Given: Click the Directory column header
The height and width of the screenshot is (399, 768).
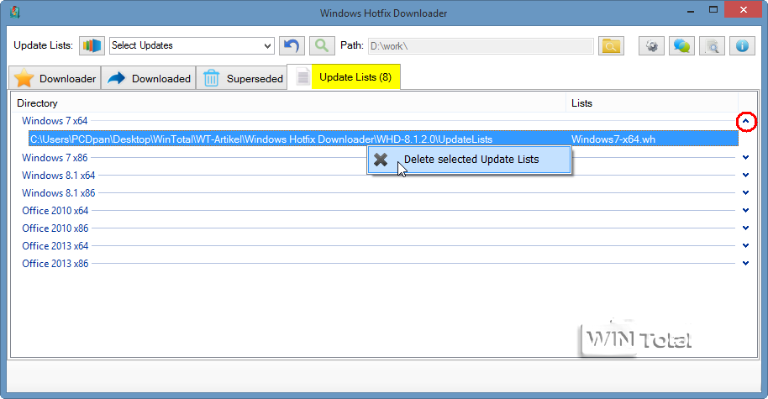Looking at the screenshot, I should (288, 102).
